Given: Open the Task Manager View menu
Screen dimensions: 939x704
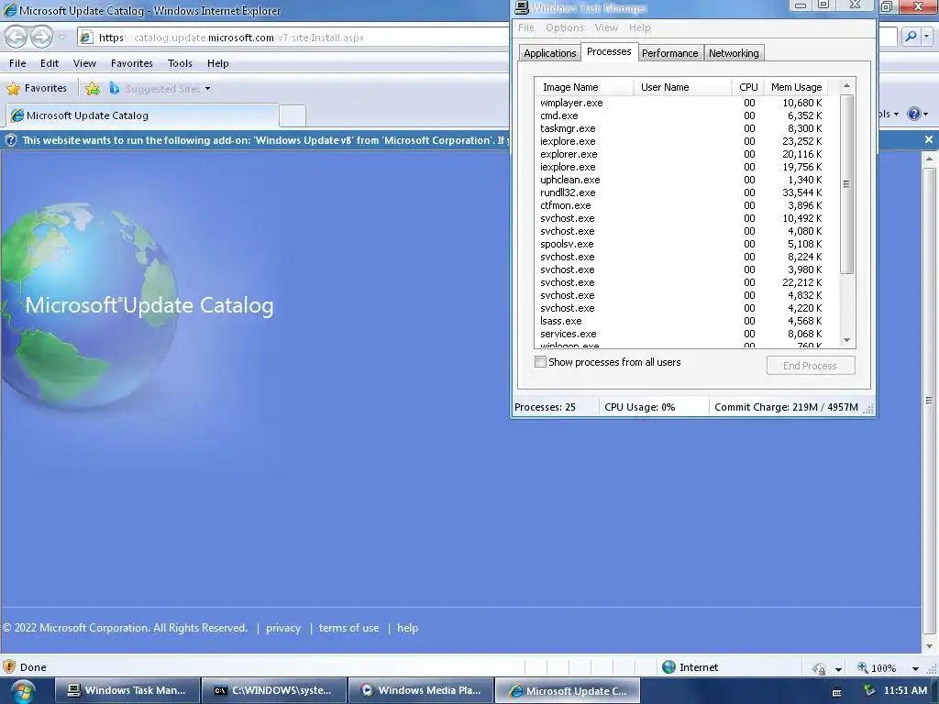Looking at the screenshot, I should (x=606, y=27).
